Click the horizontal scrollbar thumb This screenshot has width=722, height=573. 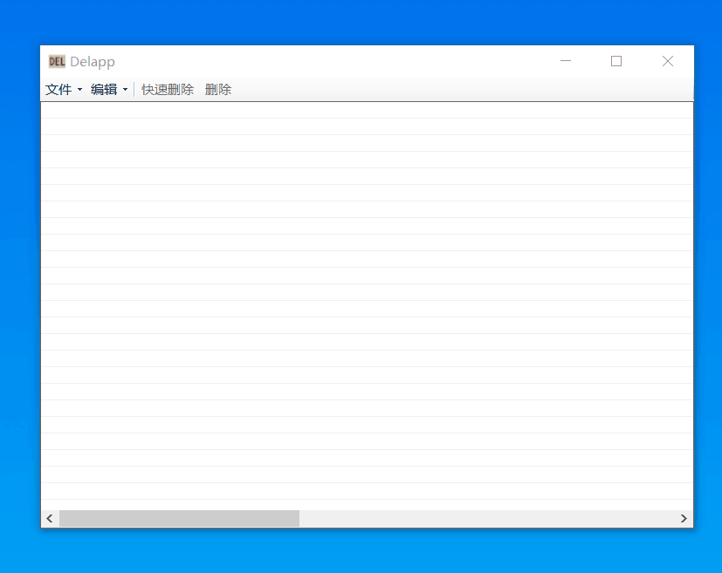pyautogui.click(x=179, y=518)
